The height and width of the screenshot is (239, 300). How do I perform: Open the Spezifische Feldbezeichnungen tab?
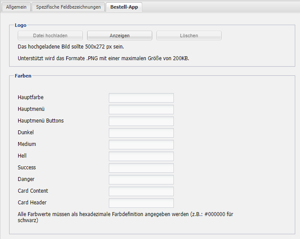click(x=68, y=7)
